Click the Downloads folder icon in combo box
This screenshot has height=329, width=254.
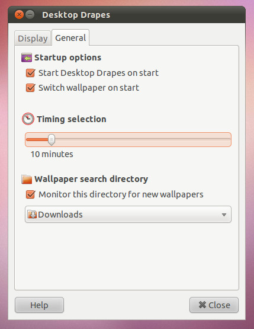point(32,215)
